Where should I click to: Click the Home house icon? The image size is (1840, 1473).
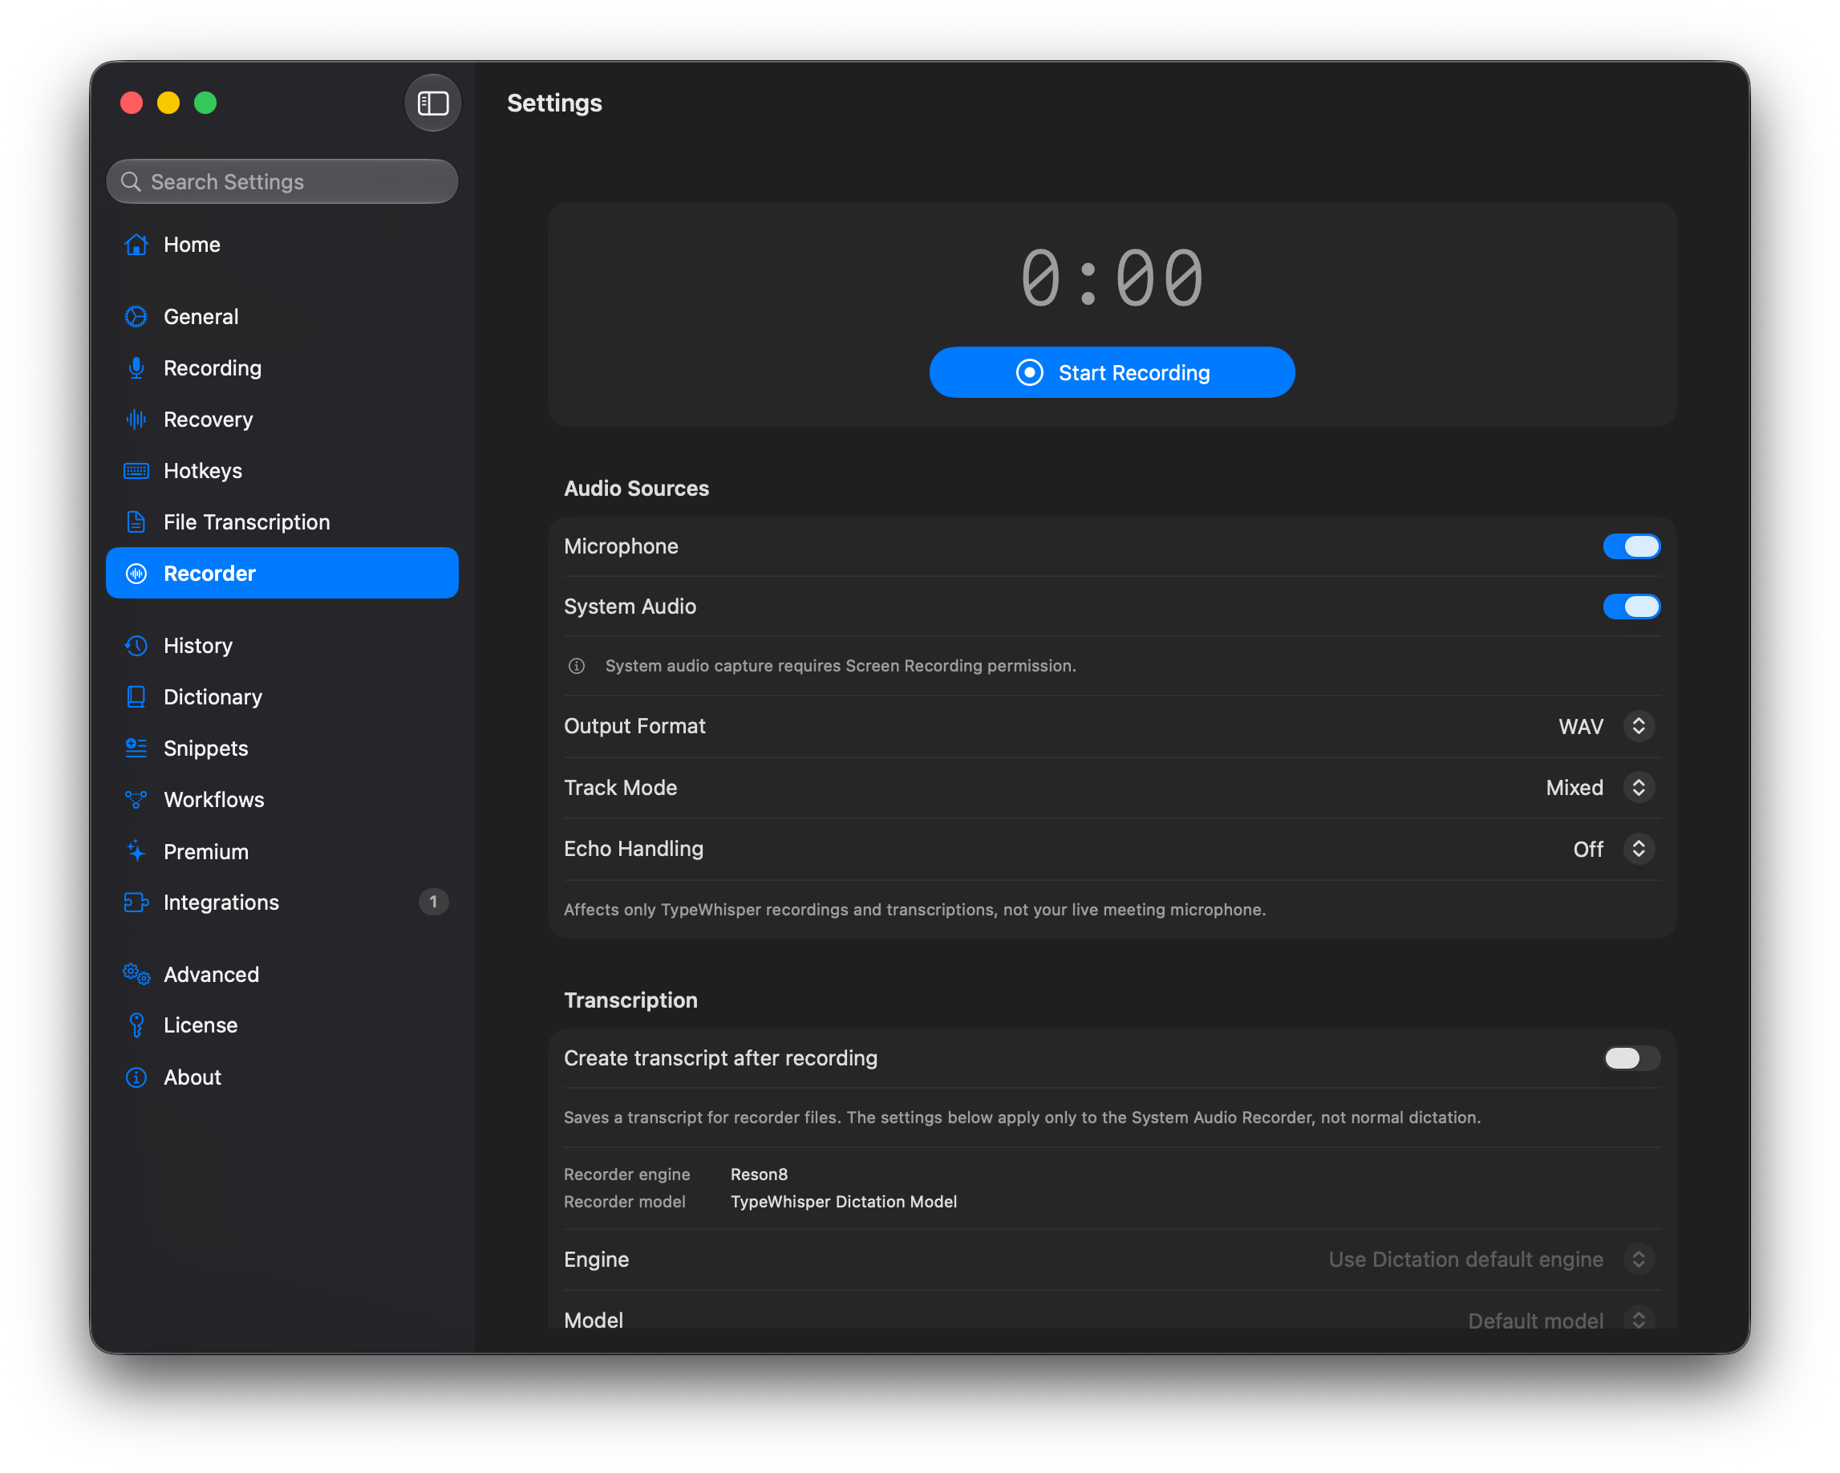coord(136,245)
